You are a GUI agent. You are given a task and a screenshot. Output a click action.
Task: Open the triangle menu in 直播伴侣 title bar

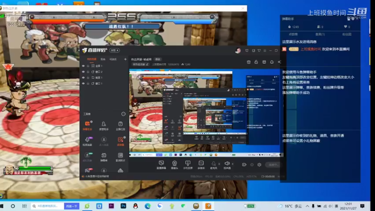click(259, 51)
